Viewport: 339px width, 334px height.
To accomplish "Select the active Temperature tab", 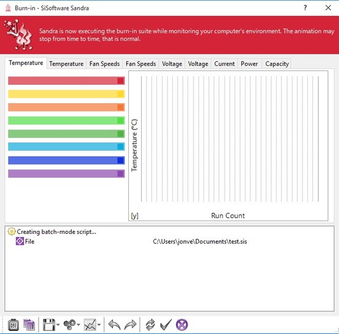I will (26, 63).
